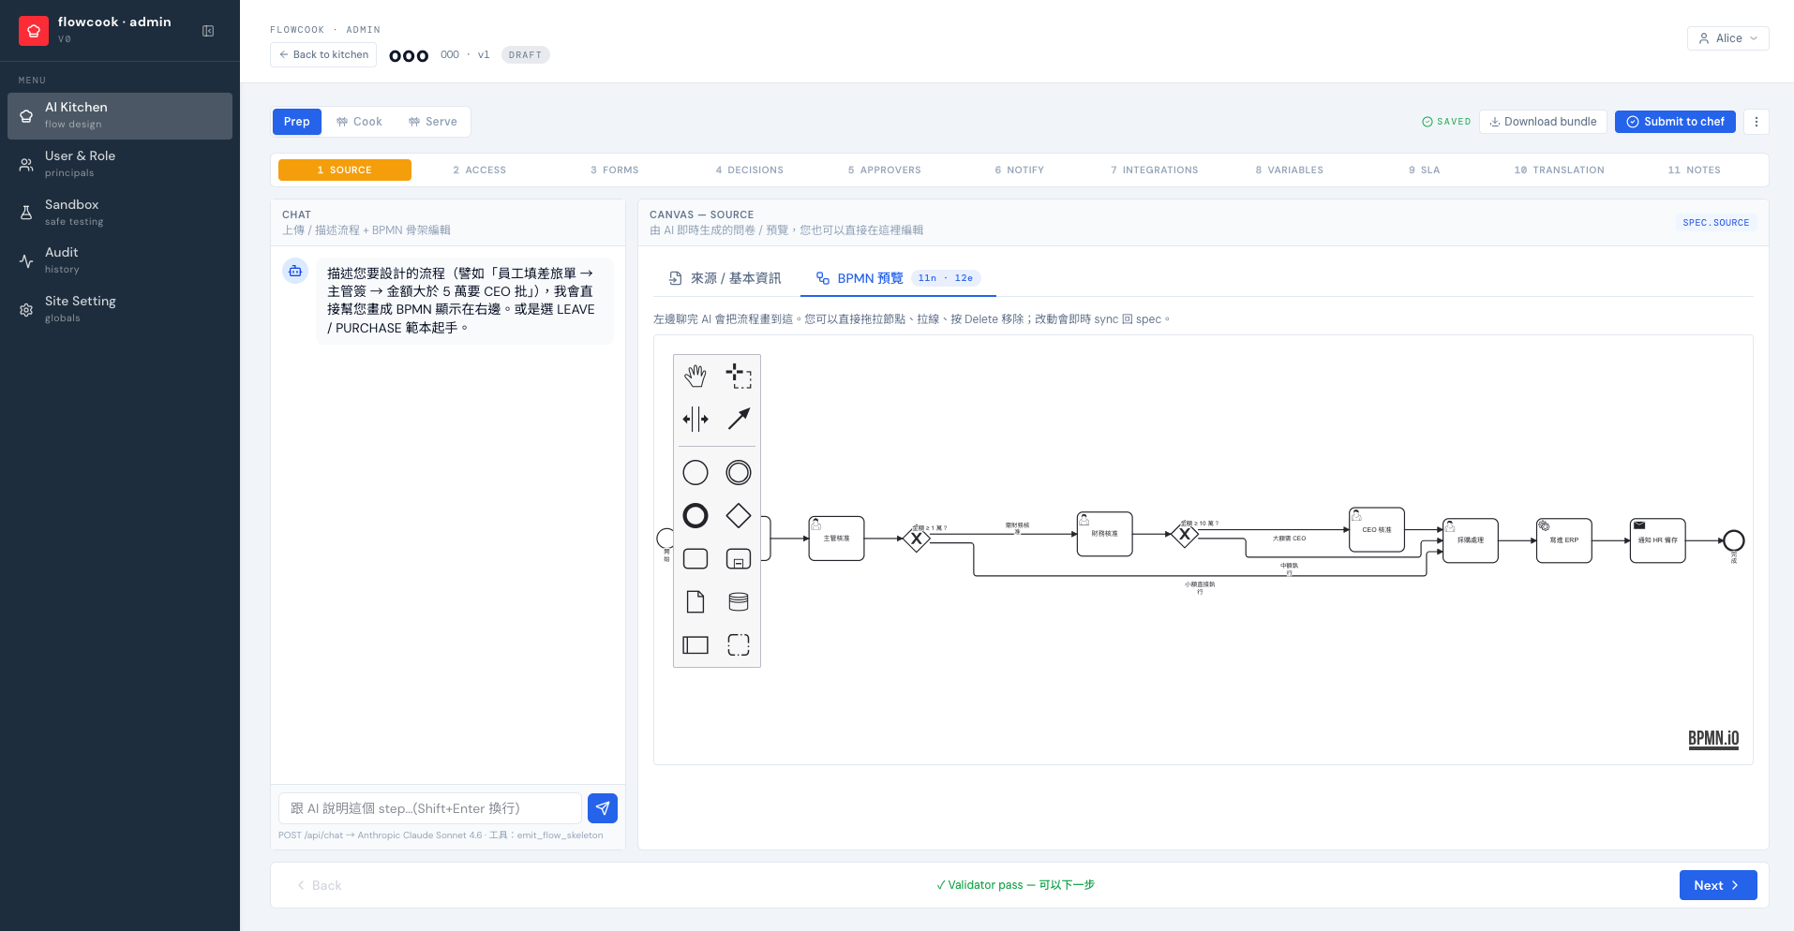Activate the lasso selection tool
Image resolution: width=1794 pixels, height=931 pixels.
pos(739,377)
